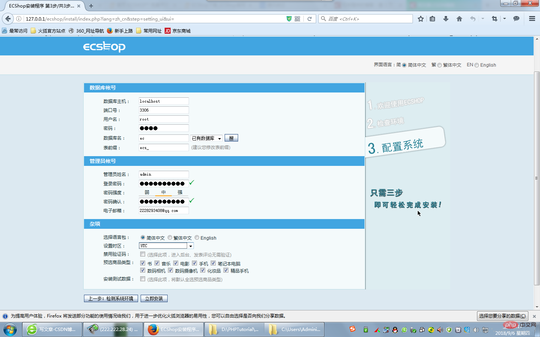The width and height of the screenshot is (540, 337).
Task: Open 火狐官方站点 bookmarks folder
Action: 48,31
